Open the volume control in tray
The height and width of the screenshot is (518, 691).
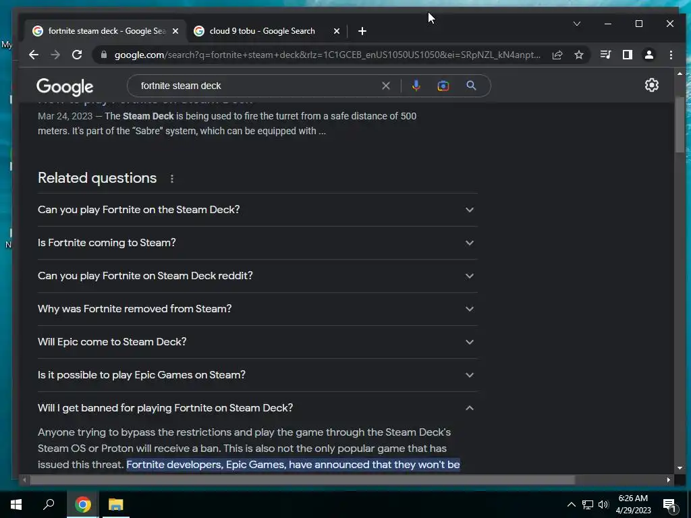tap(603, 505)
